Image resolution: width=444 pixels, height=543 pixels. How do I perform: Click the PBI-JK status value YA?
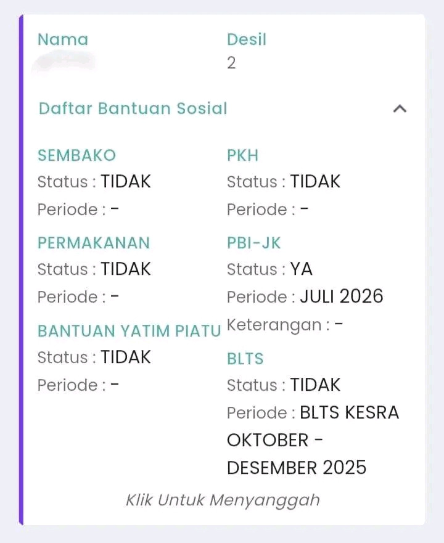click(301, 269)
